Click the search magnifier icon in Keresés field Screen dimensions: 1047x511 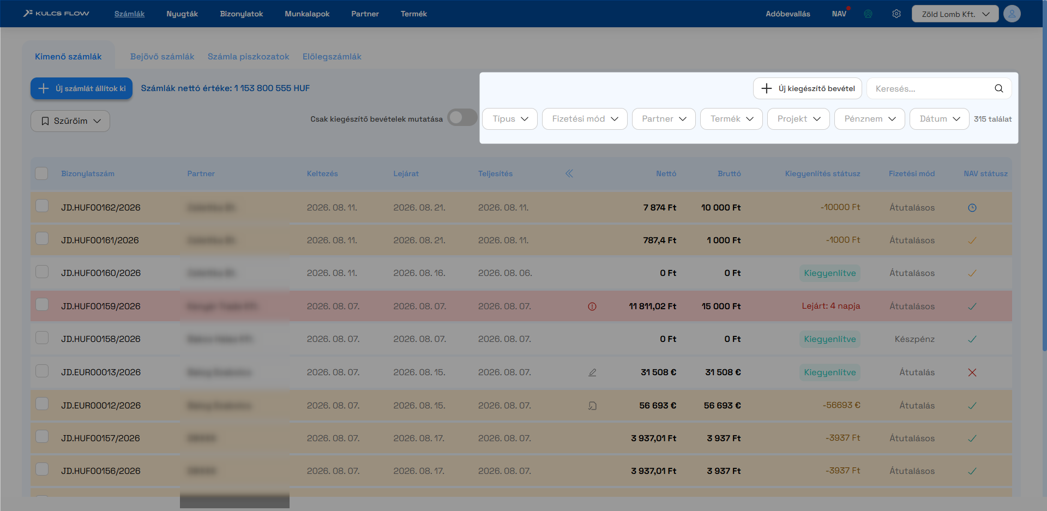(x=999, y=88)
